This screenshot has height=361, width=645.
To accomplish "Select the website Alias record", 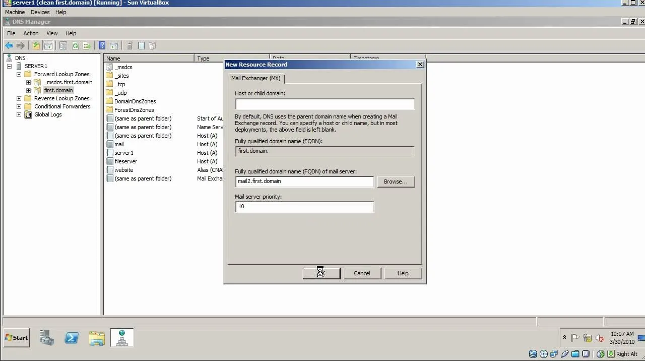I will point(123,170).
